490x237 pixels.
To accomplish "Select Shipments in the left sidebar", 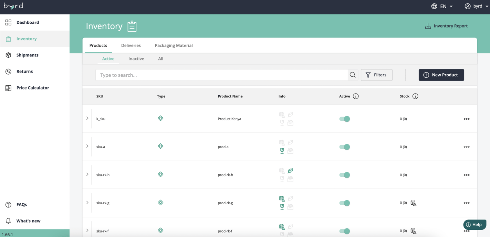I will 27,55.
